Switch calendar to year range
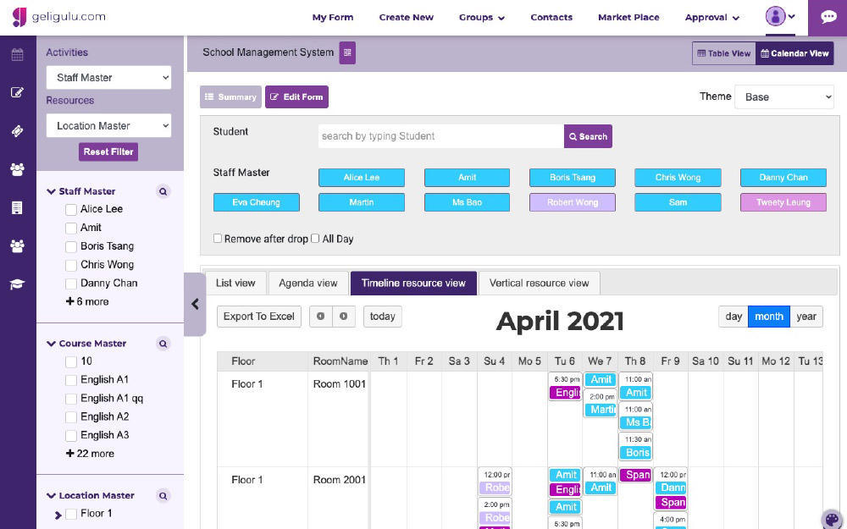Image resolution: width=847 pixels, height=529 pixels. (806, 317)
